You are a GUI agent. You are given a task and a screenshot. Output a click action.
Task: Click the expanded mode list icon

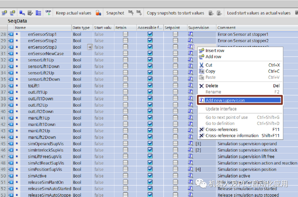point(38,13)
